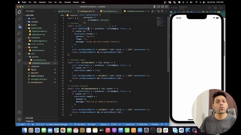241x135 pixels.
Task: Open AuthScreen.js in the explorer
Action: pyautogui.click(x=38, y=50)
